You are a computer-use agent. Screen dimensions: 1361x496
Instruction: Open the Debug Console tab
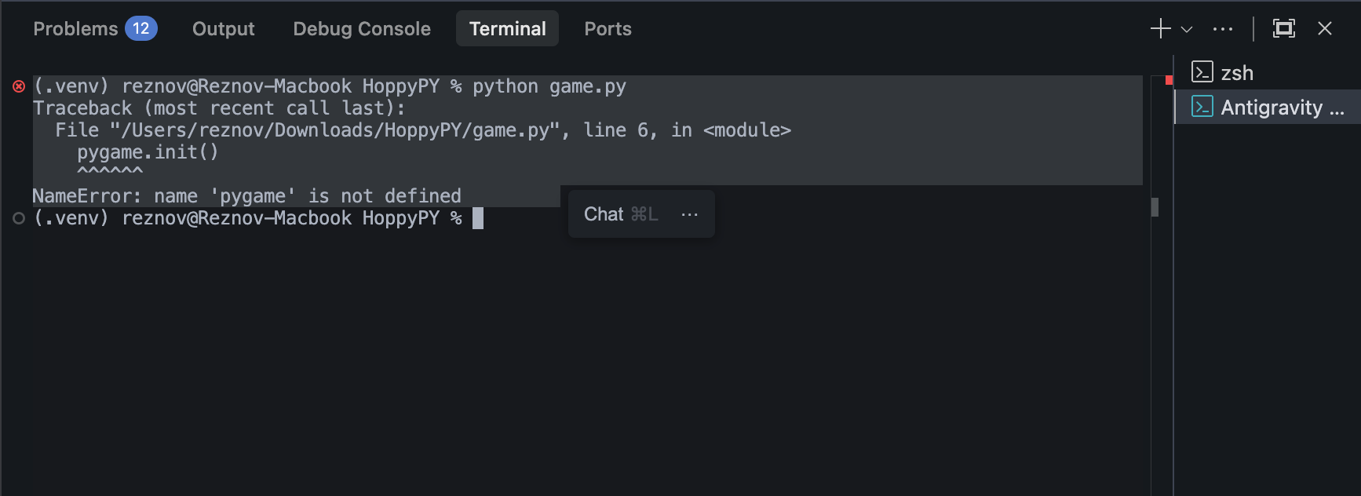[x=362, y=28]
